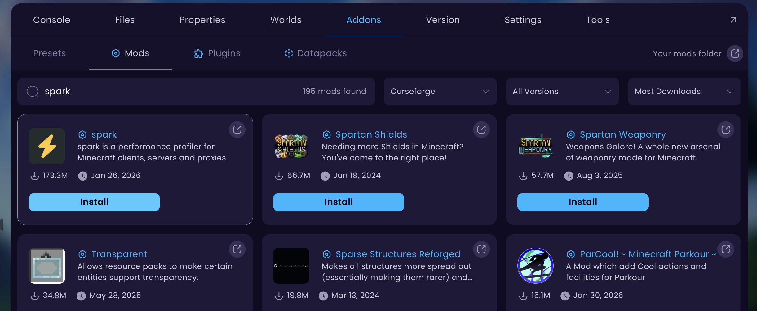Click the clock icon next to Mar 13, 2024
This screenshot has width=757, height=311.
tap(323, 296)
